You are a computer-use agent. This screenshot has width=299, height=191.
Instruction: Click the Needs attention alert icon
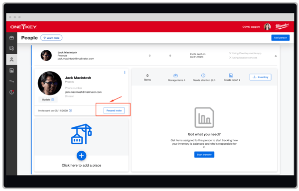click(x=203, y=75)
